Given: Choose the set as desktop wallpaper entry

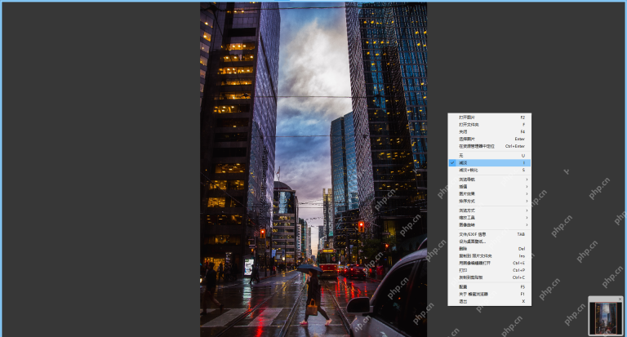Looking at the screenshot, I should tap(490, 242).
